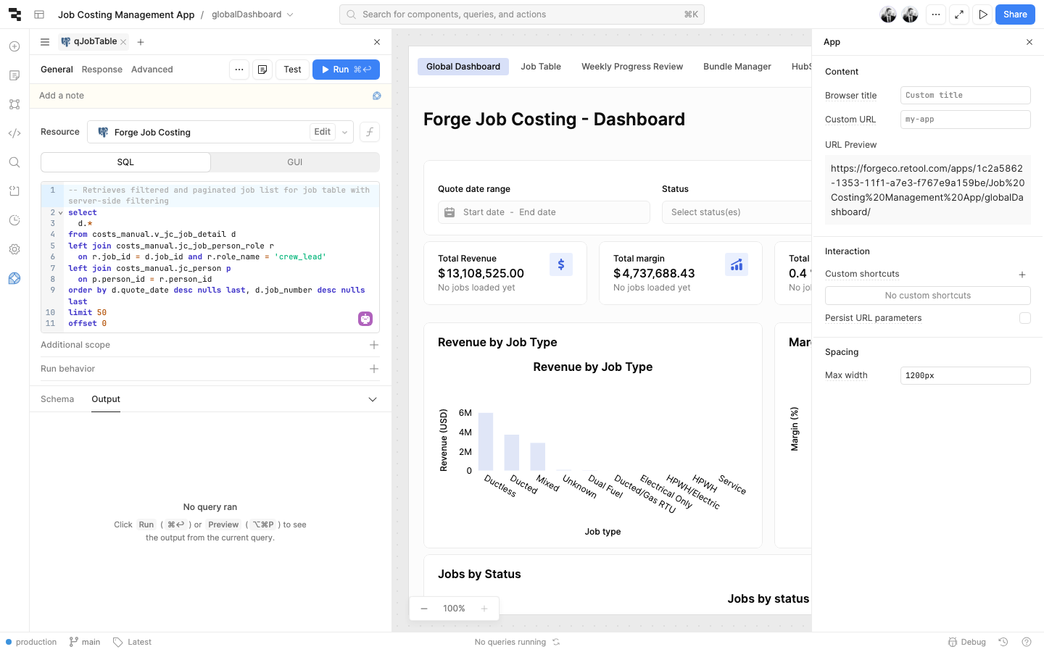The image size is (1044, 652).
Task: Open the Debug panel in status bar
Action: [967, 642]
